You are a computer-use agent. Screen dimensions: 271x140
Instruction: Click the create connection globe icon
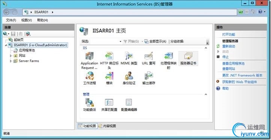click(5, 34)
